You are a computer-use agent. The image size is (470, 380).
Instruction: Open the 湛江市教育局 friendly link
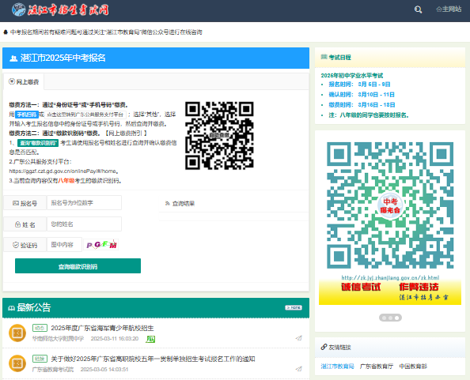click(338, 367)
